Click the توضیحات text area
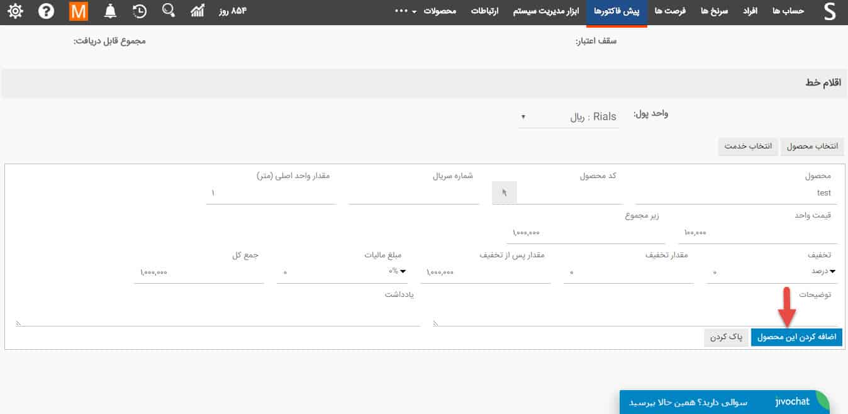This screenshot has width=848, height=414. coord(636,314)
